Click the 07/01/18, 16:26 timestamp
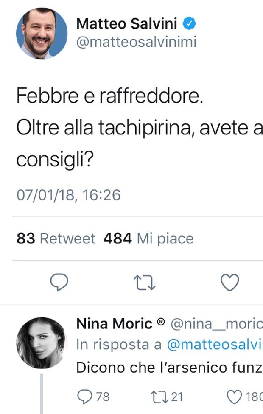This screenshot has width=263, height=414. [x=69, y=195]
